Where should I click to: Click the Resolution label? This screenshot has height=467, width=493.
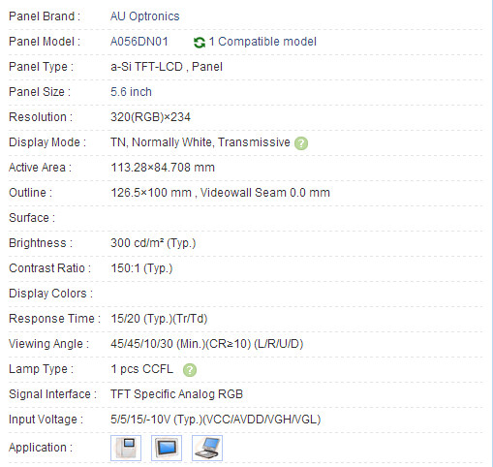coord(41,117)
